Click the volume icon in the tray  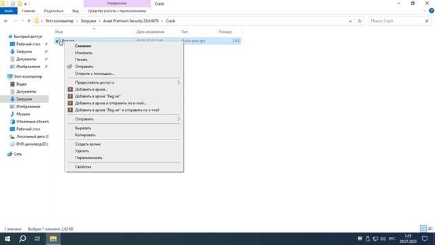point(383,239)
